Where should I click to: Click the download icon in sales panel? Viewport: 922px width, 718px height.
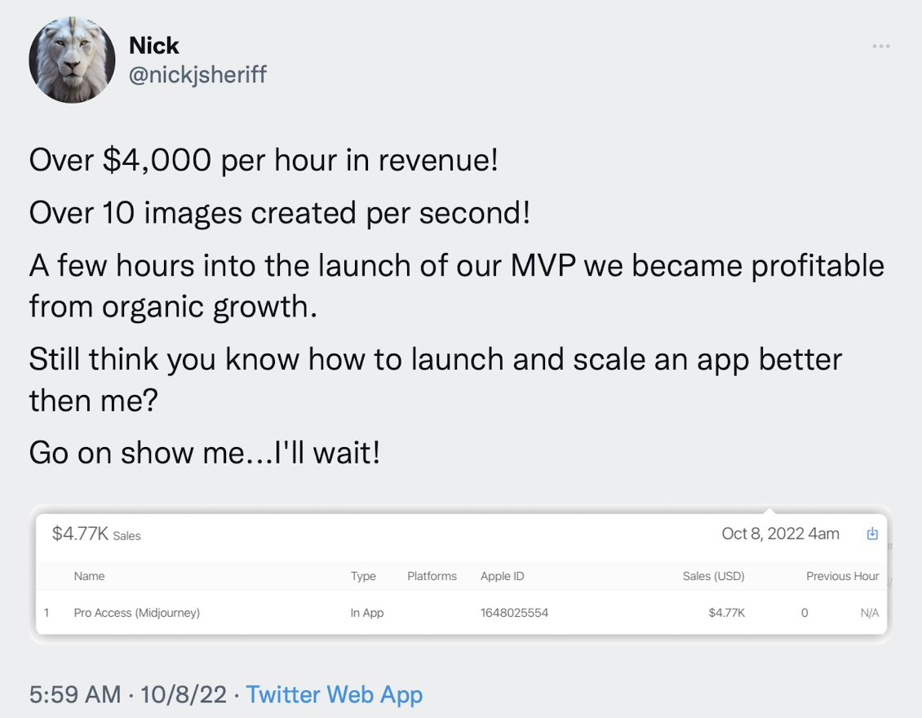coord(872,534)
